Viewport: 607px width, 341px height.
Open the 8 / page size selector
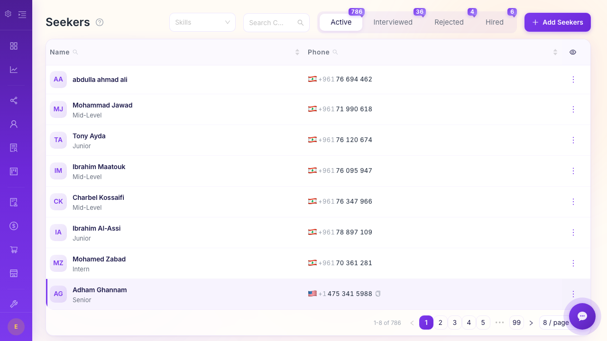[555, 323]
